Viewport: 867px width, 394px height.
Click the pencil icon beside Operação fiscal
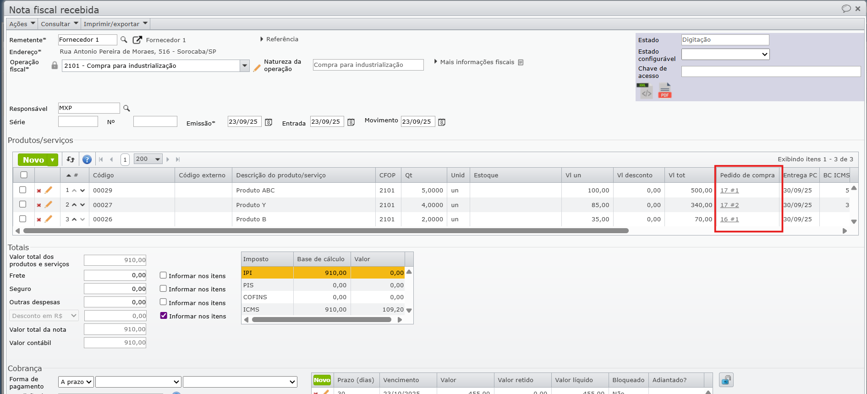coord(257,68)
